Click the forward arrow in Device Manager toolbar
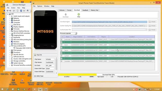This screenshot has width=162, height=91. click(x=10, y=11)
